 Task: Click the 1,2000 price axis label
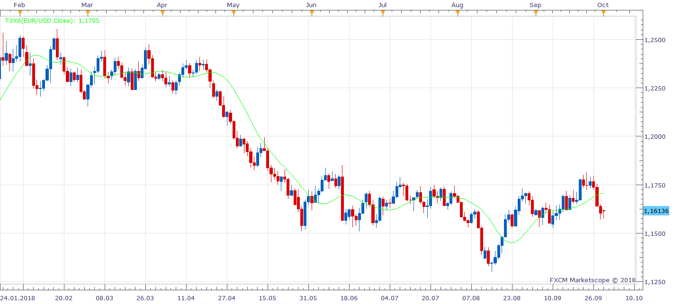click(654, 137)
